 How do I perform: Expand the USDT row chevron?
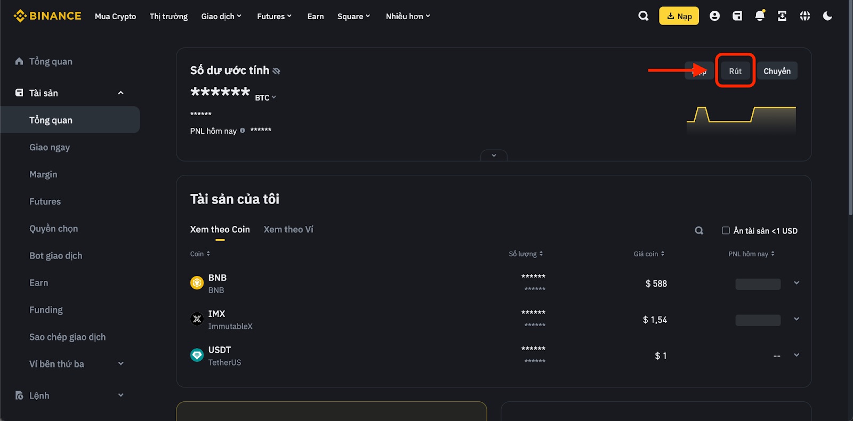click(796, 355)
